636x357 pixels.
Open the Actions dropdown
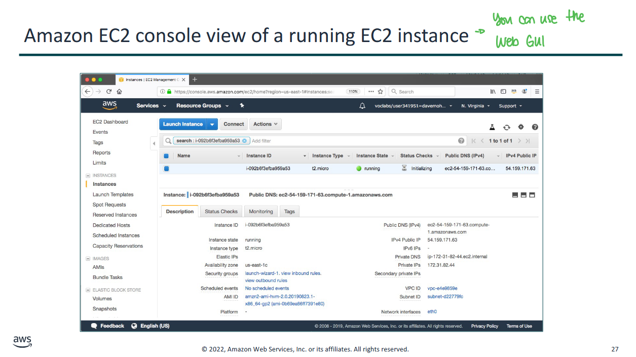coord(265,124)
